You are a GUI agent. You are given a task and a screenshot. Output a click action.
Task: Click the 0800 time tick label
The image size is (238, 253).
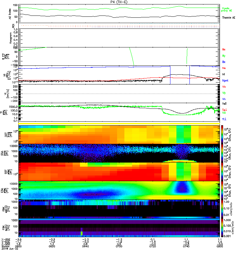coord(220,246)
